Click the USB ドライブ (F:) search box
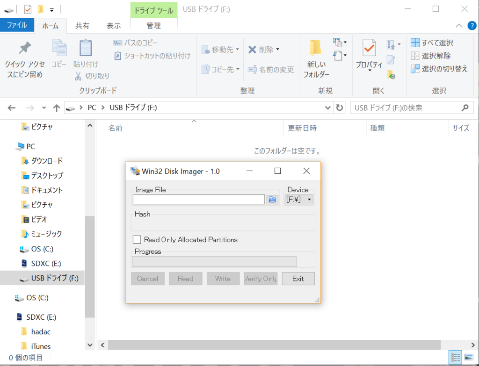The height and width of the screenshot is (366, 479). pos(412,108)
